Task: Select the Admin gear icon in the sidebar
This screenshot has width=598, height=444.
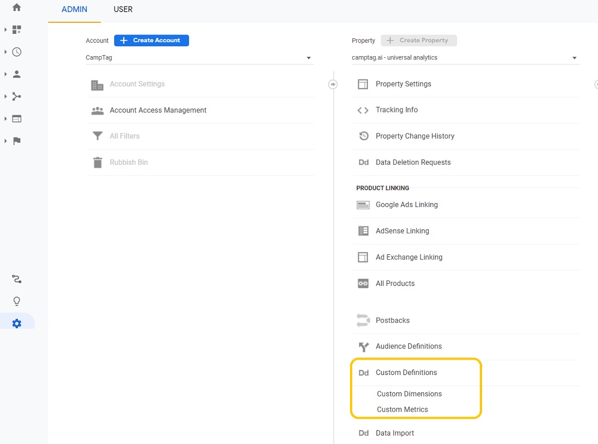Action: click(x=16, y=323)
